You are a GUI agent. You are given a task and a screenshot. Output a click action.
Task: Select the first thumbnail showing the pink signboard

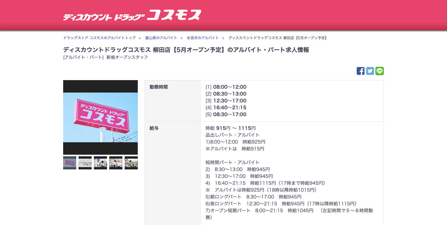point(70,163)
